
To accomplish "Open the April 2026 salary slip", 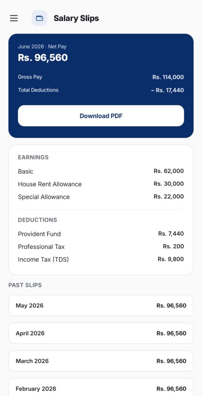I will coord(101,333).
